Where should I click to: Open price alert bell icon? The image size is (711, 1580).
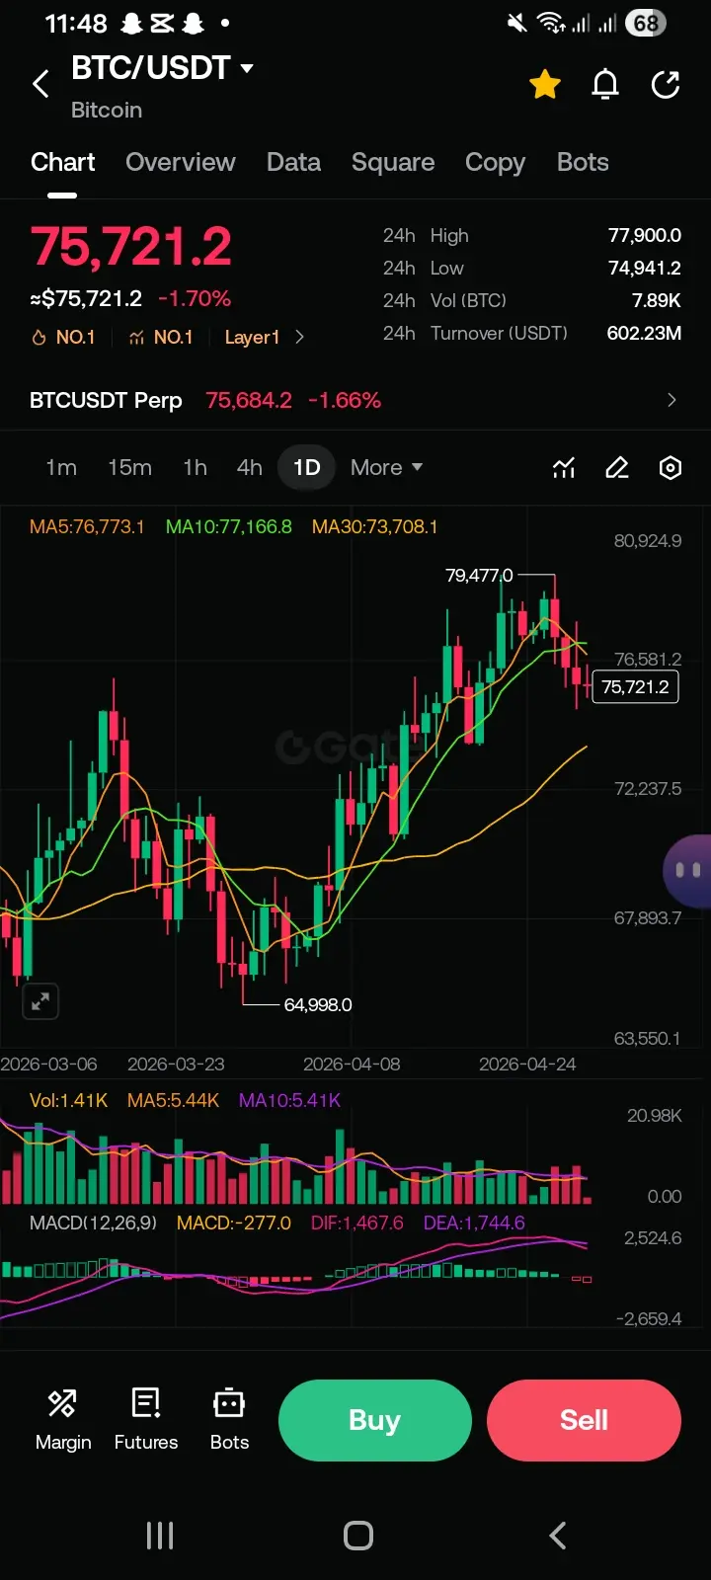point(605,85)
